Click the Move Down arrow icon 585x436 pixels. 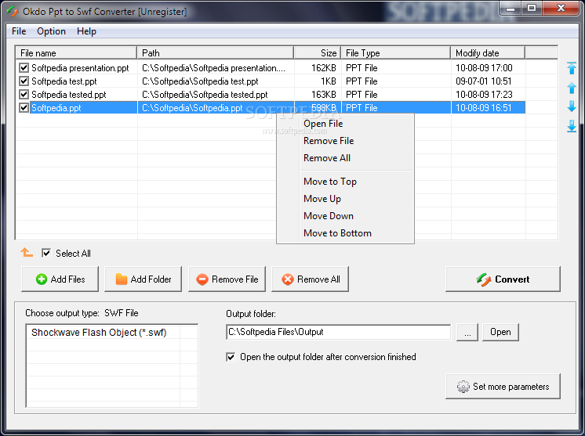coord(572,106)
